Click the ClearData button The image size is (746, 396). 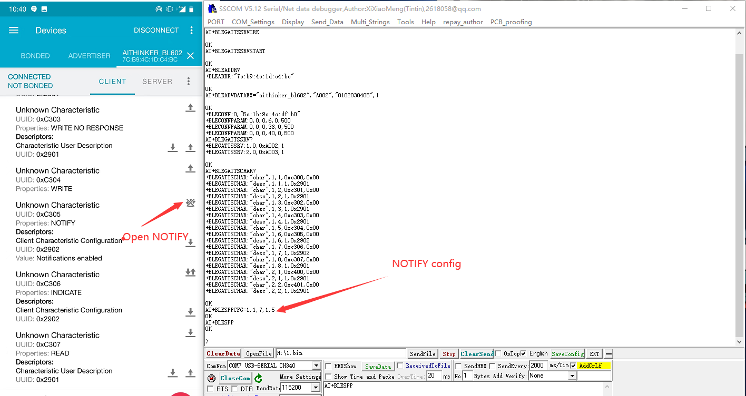223,354
